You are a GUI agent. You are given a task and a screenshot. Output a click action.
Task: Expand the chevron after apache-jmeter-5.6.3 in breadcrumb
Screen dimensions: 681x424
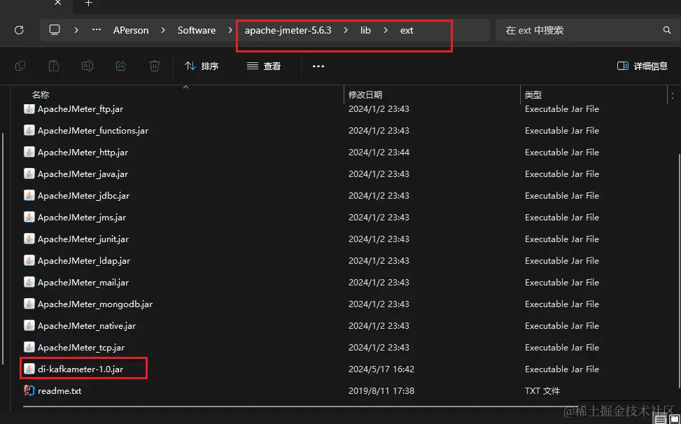tap(346, 30)
